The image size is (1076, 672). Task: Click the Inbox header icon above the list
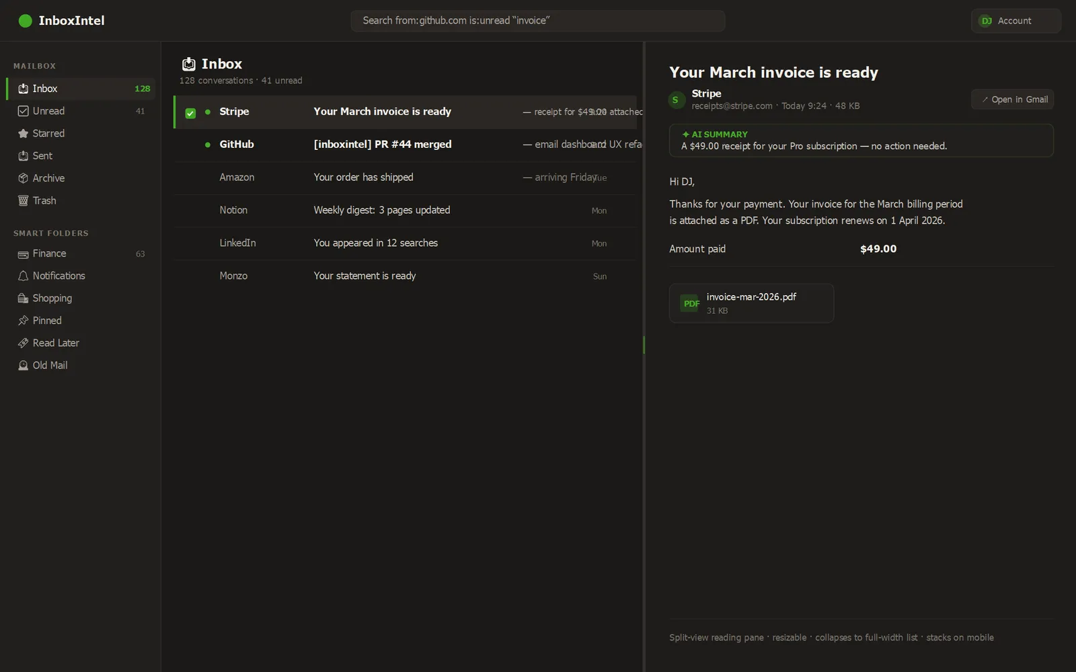[x=189, y=64]
